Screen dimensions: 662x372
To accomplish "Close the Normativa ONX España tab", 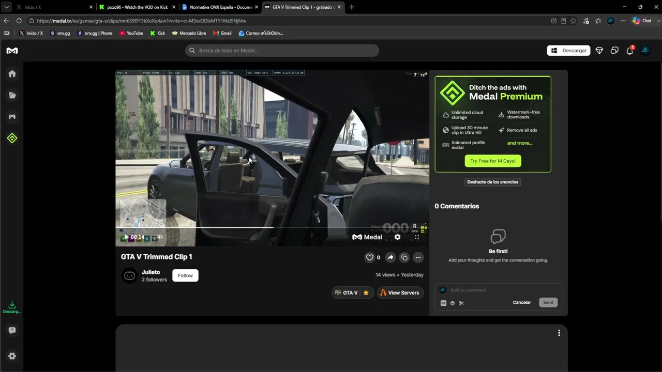I will click(257, 7).
